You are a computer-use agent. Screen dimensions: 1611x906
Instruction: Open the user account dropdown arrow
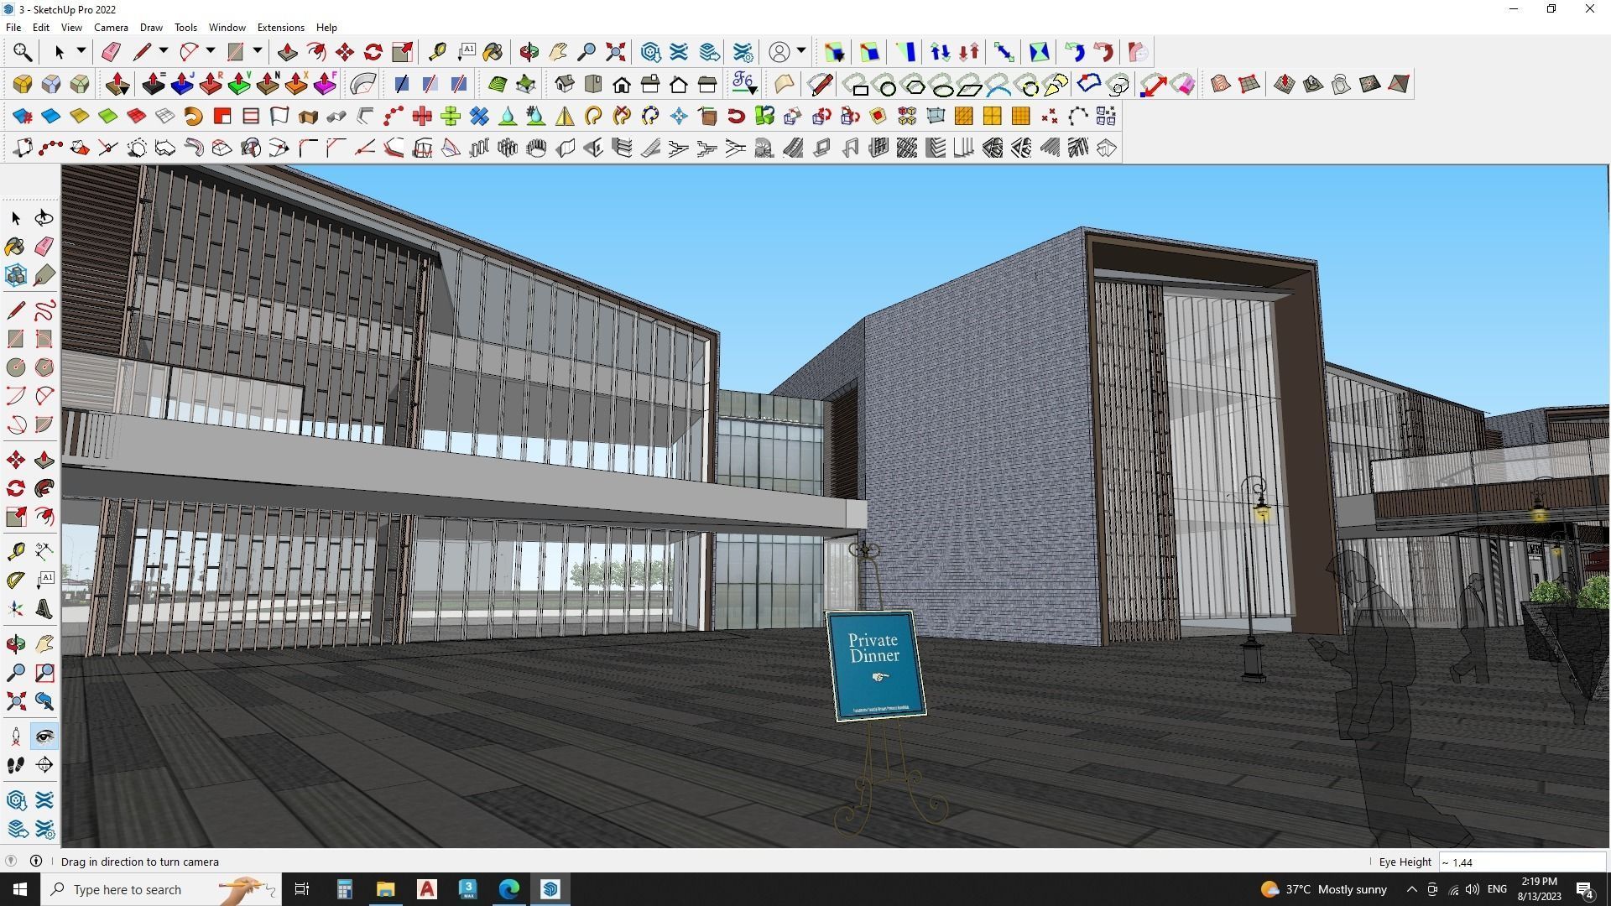click(x=801, y=51)
